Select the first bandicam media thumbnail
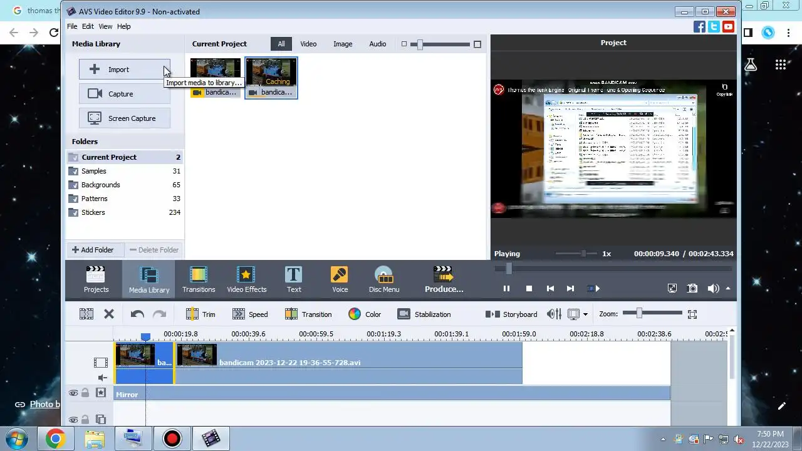This screenshot has height=451, width=802. click(x=216, y=78)
